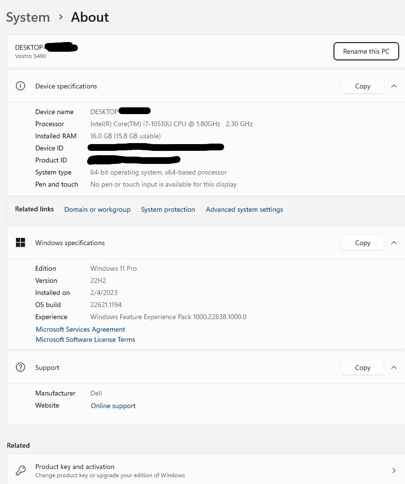The image size is (405, 484).
Task: Click the product key icon
Action: [x=20, y=470]
